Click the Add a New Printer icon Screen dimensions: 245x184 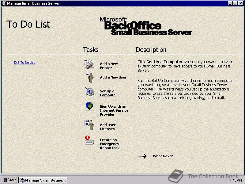point(89,64)
